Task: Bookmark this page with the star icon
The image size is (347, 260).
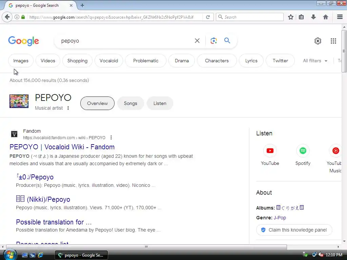Action: pyautogui.click(x=290, y=17)
